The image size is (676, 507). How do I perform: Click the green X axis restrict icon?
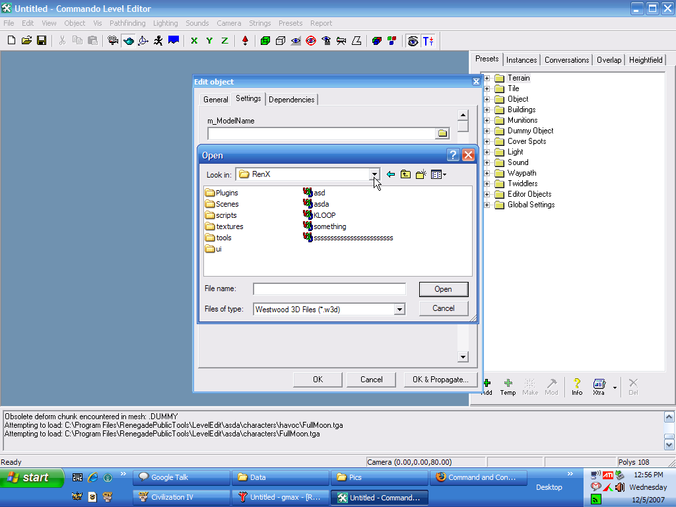click(194, 41)
